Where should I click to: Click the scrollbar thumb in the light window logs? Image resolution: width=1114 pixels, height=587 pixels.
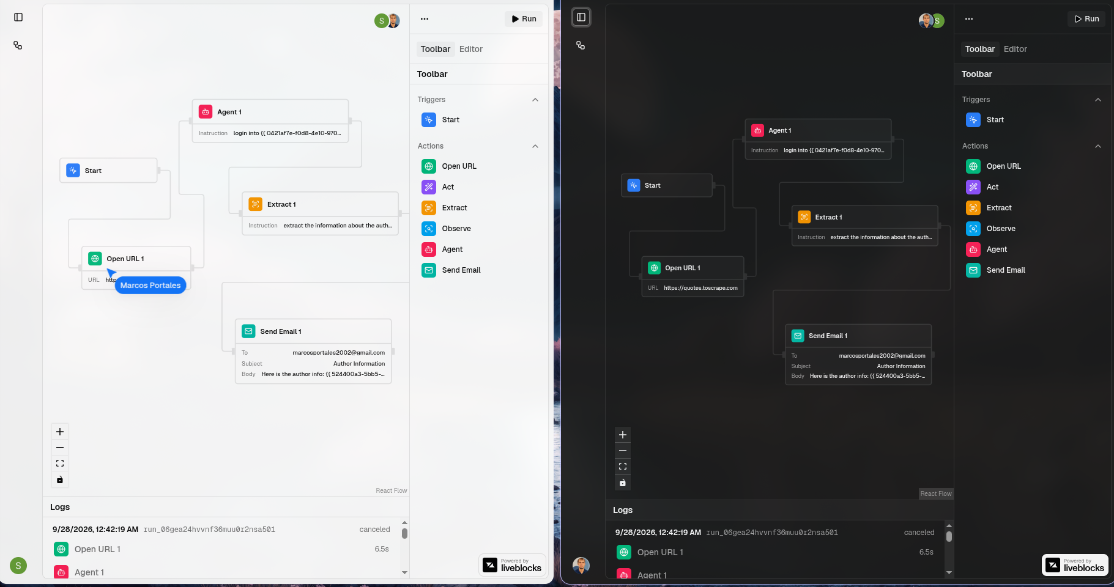(x=404, y=533)
